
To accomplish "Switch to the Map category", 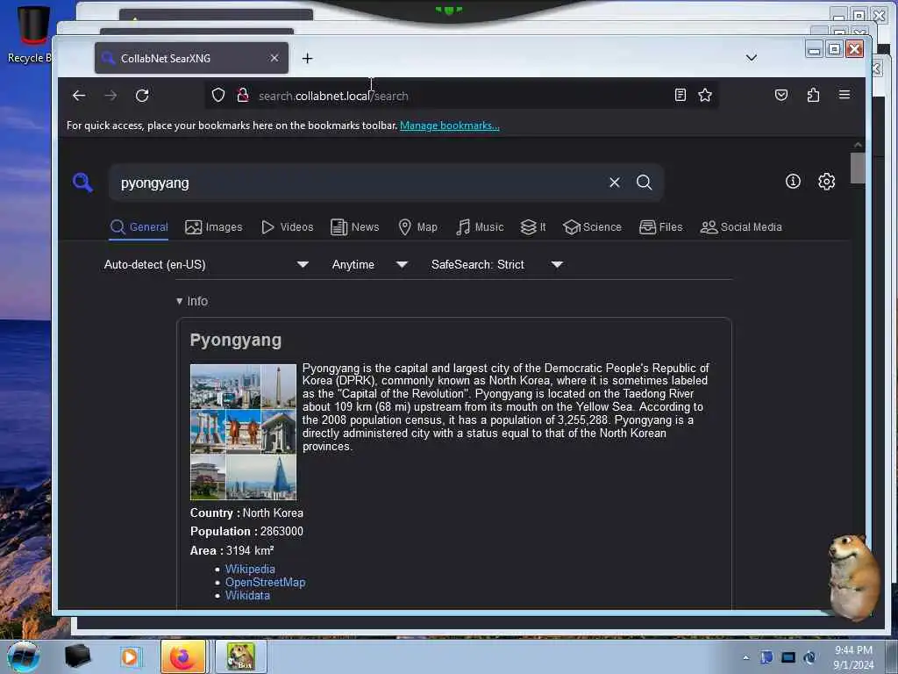I will coord(417,227).
